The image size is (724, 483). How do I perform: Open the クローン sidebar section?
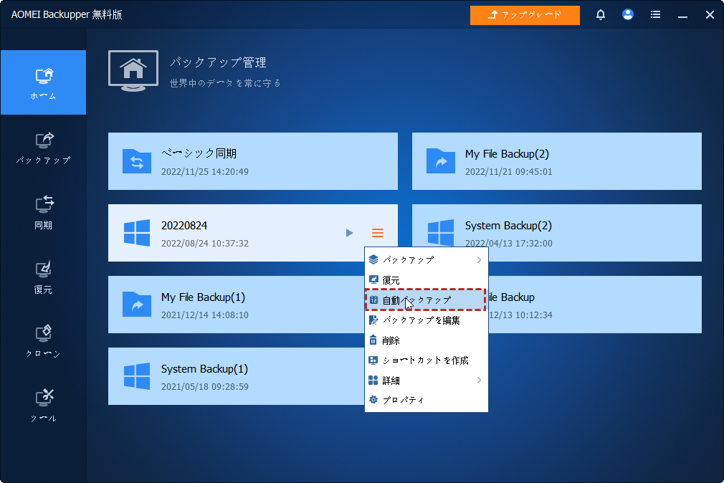point(44,342)
